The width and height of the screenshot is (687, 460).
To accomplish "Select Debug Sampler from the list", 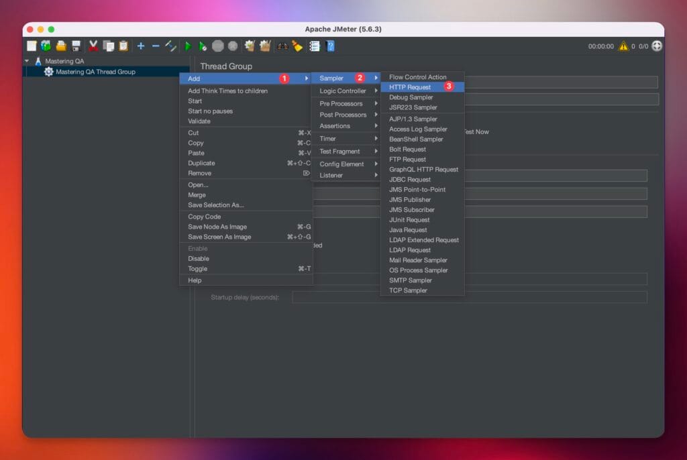I will [x=423, y=97].
